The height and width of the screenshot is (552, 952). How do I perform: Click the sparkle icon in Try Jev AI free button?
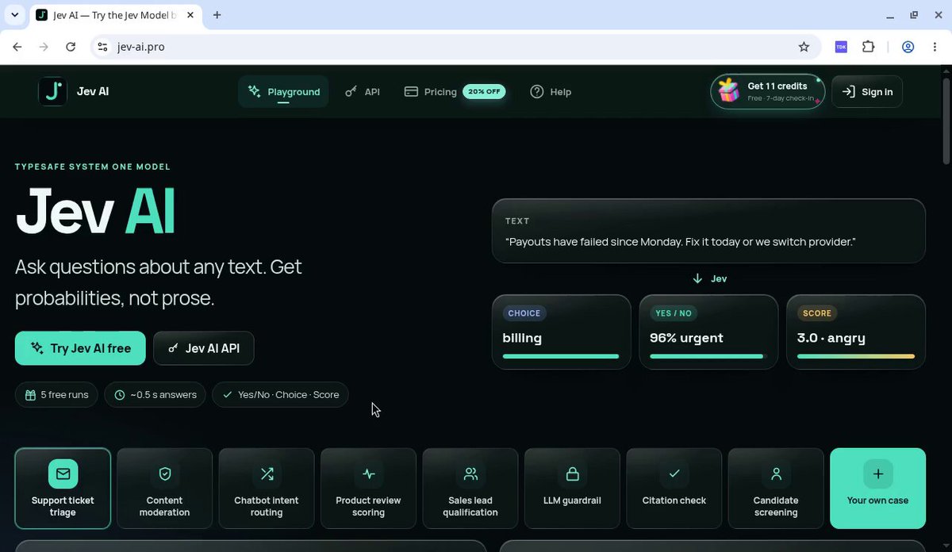tap(37, 348)
